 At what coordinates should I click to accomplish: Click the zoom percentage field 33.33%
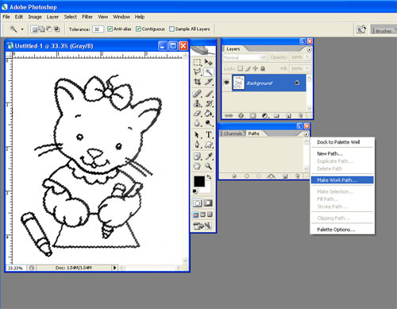16,268
